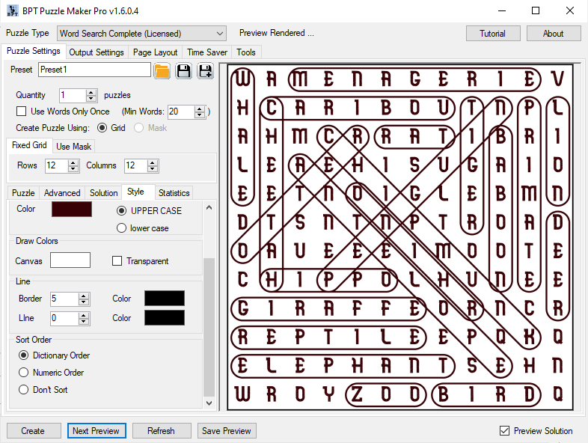The width and height of the screenshot is (588, 443).
Task: Decrease the LIne width value
Action: click(x=84, y=322)
